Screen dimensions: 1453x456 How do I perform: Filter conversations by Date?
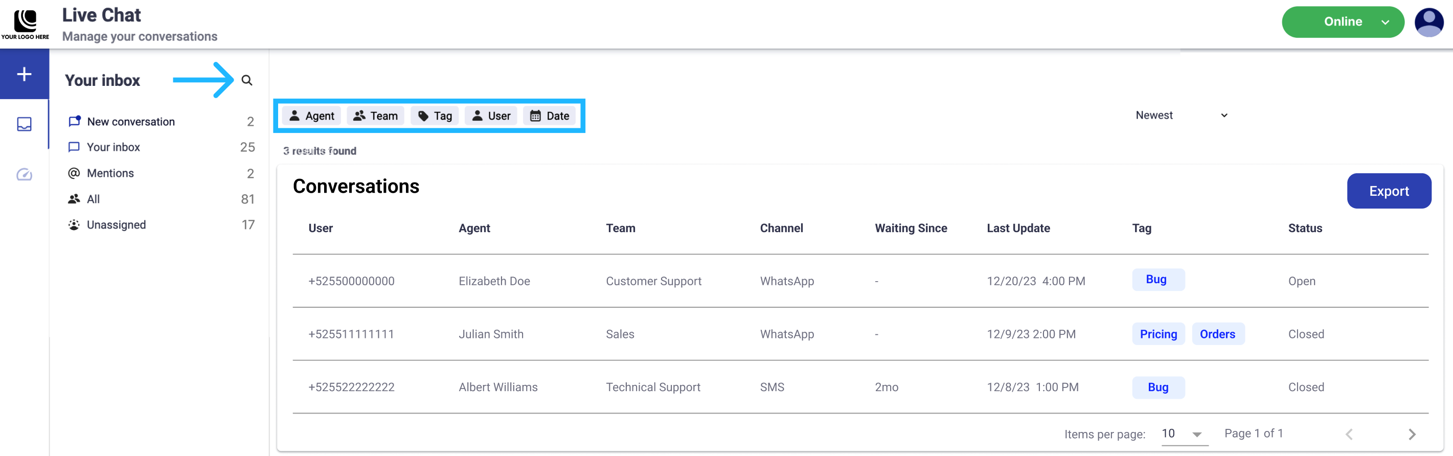550,116
